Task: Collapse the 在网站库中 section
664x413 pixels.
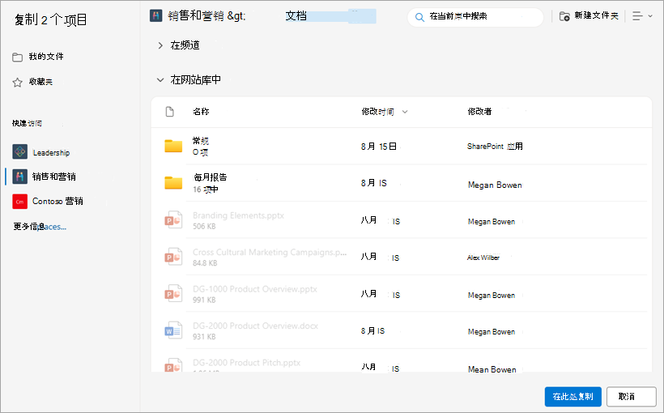Action: (x=160, y=79)
